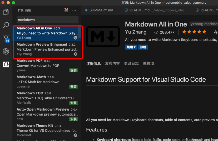Select Markdown All in One list entry
218x141 pixels.
[x=47, y=33]
